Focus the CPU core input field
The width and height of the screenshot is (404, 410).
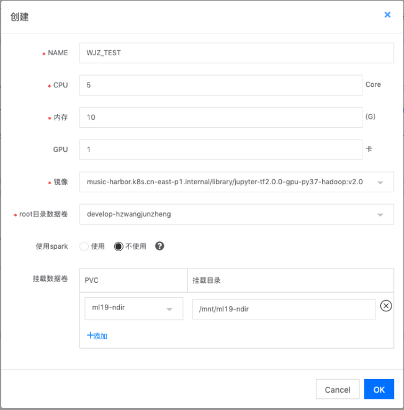[220, 85]
